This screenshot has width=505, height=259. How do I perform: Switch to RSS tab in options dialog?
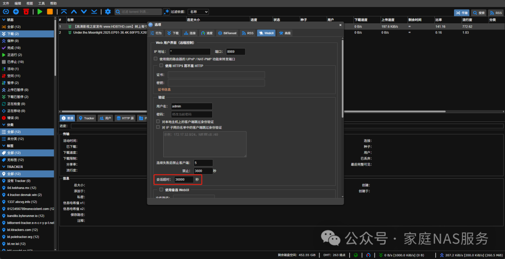click(247, 33)
